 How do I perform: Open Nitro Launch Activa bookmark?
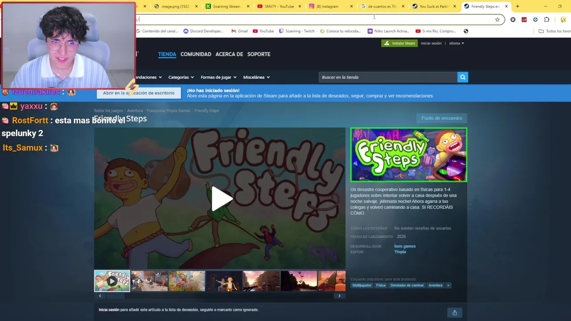[389, 31]
